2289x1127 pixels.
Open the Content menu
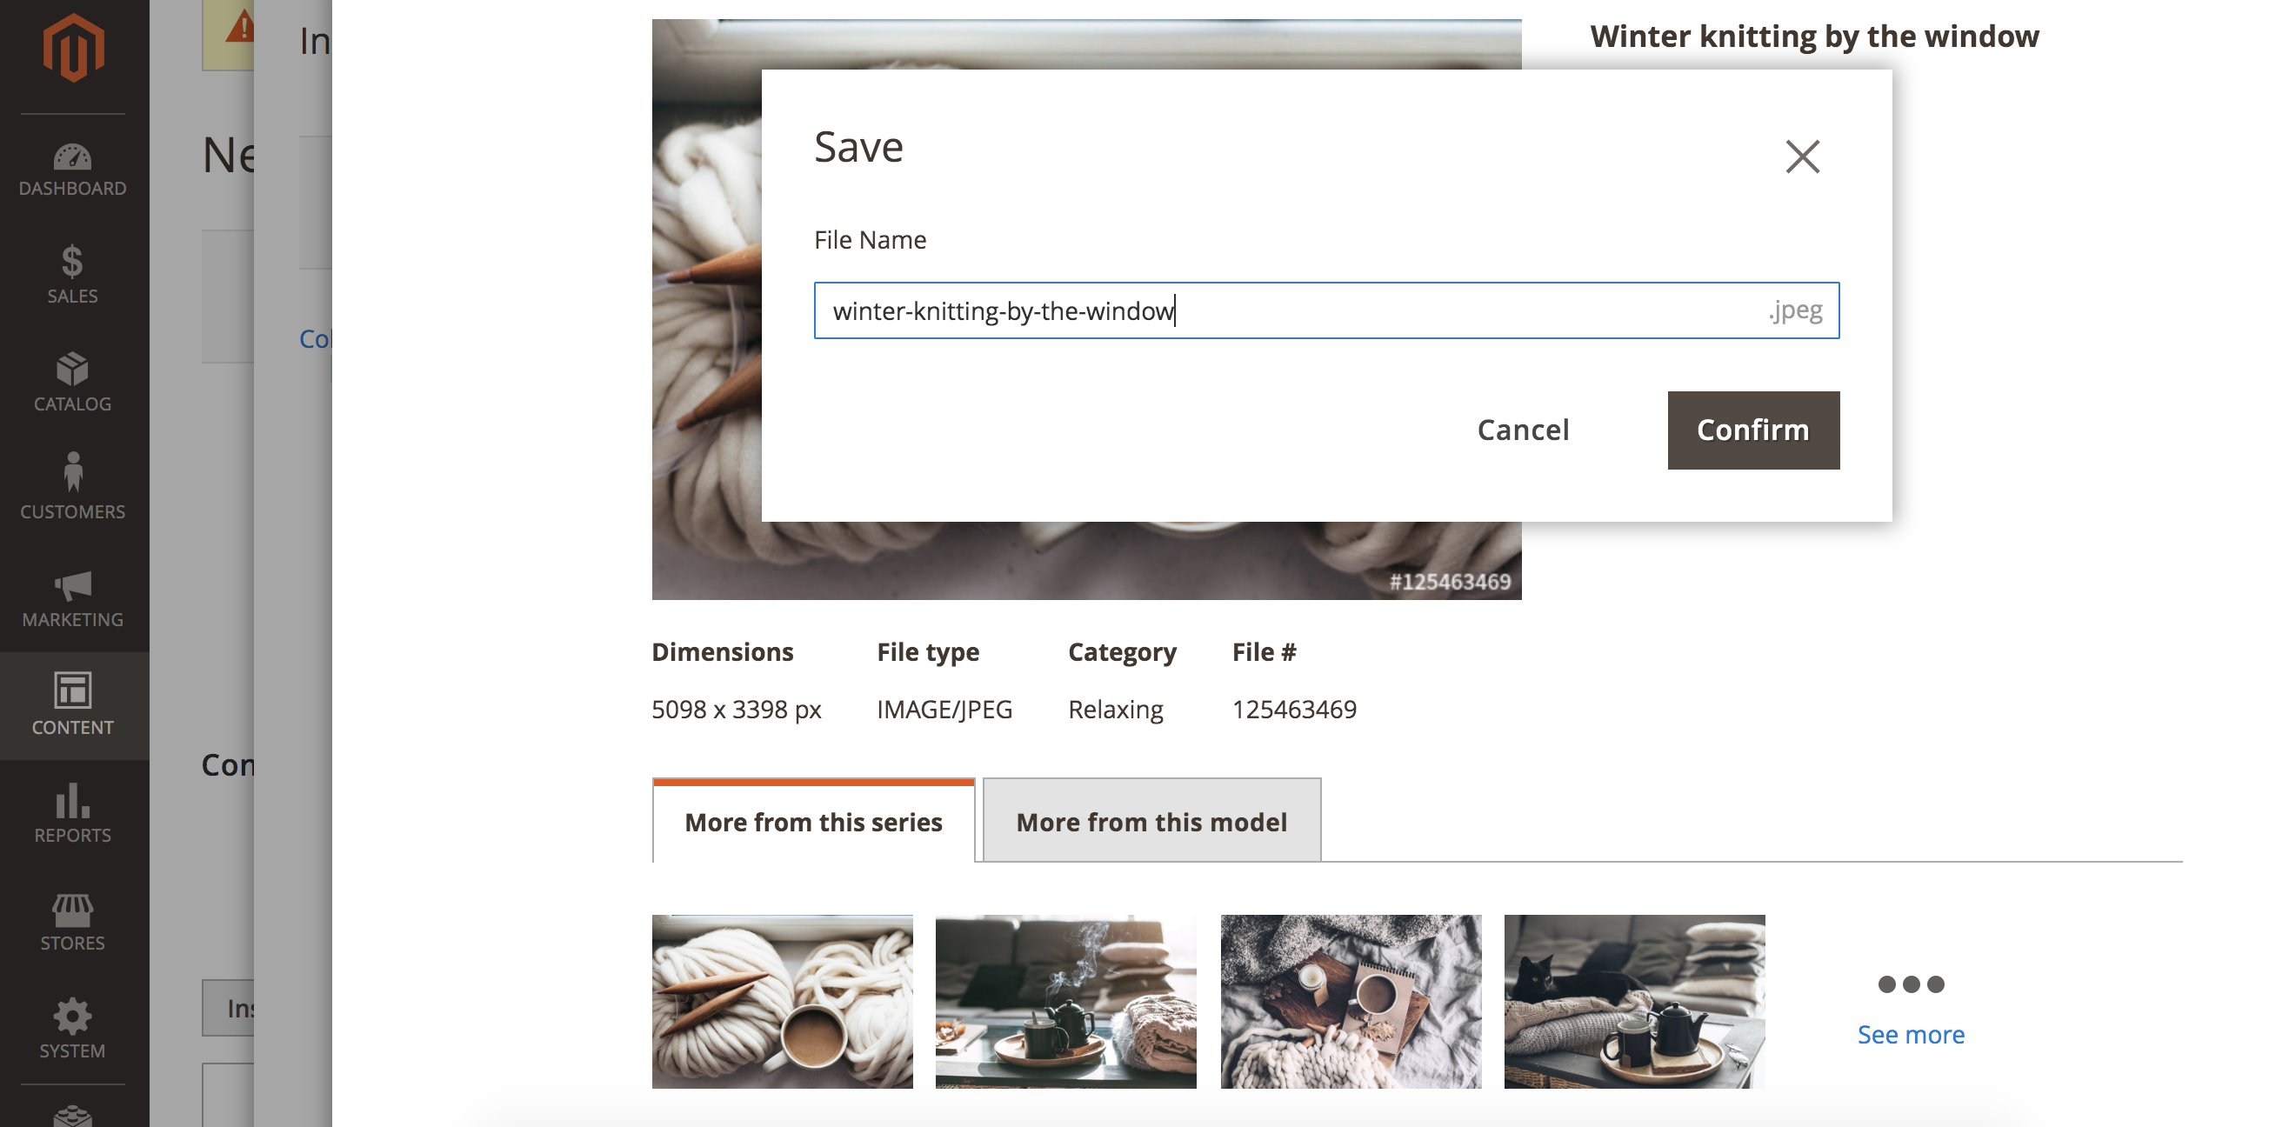click(x=73, y=706)
